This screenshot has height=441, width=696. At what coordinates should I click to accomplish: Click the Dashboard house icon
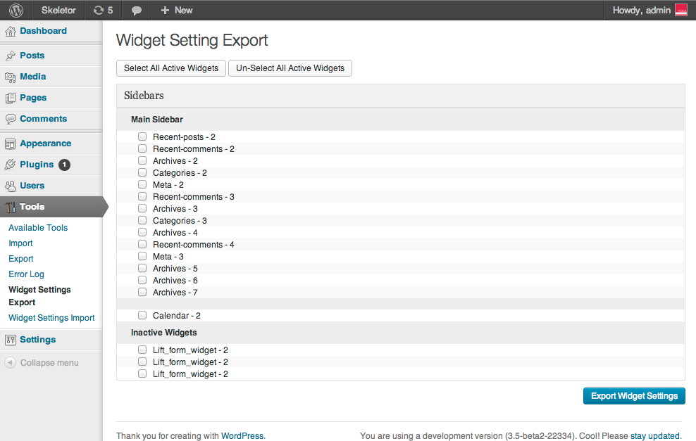click(x=10, y=31)
